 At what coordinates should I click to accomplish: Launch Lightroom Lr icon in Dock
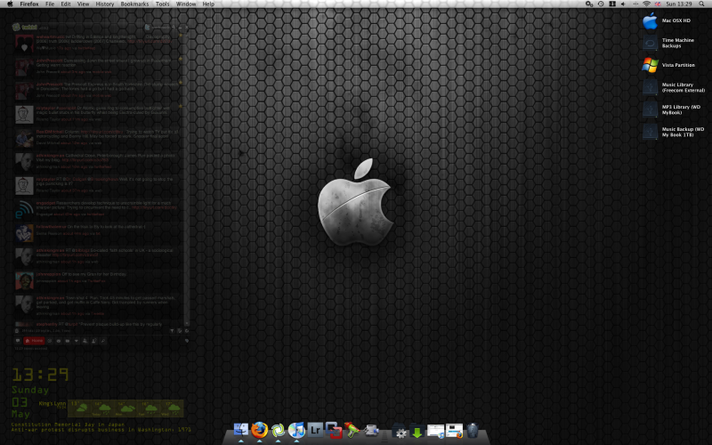click(x=315, y=430)
